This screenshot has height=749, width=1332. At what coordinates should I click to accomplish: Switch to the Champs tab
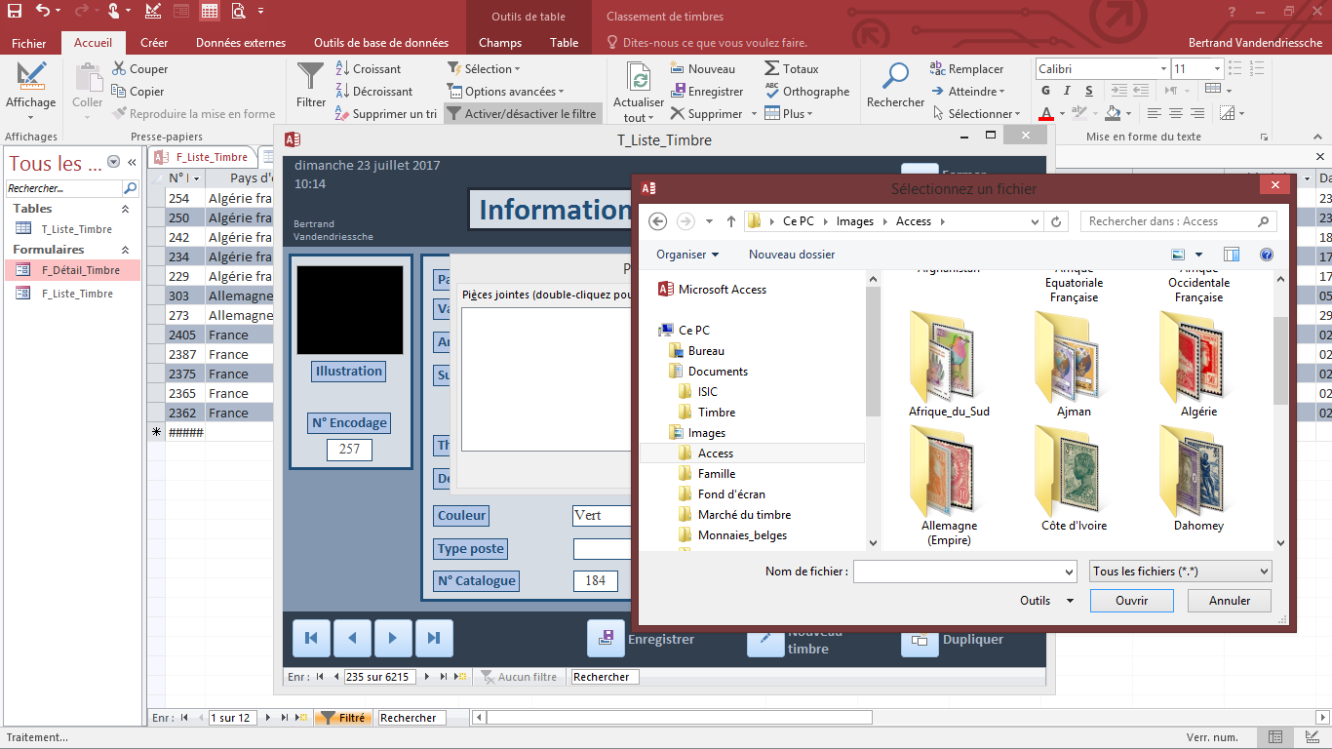click(500, 43)
